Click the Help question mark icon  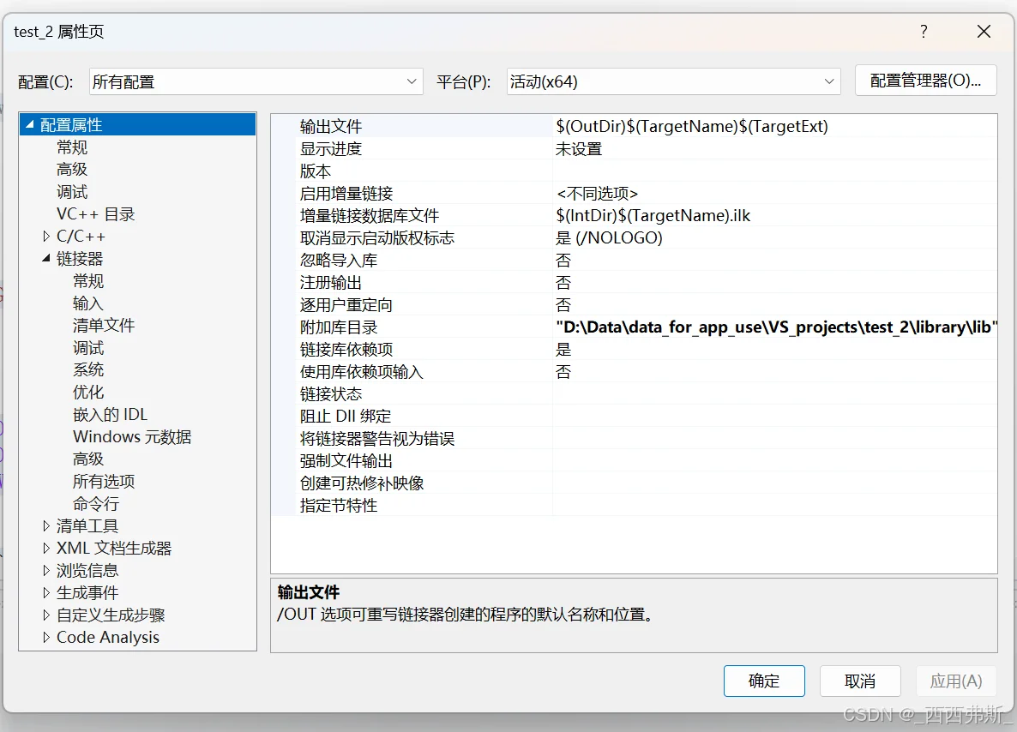point(924,32)
